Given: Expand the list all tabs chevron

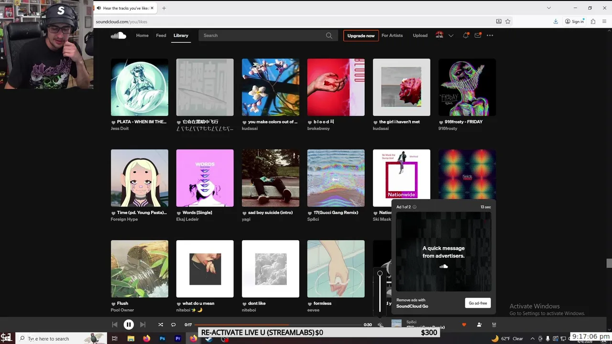Looking at the screenshot, I should (548, 8).
